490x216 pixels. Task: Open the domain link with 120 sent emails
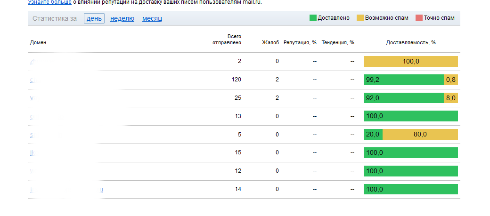click(32, 80)
